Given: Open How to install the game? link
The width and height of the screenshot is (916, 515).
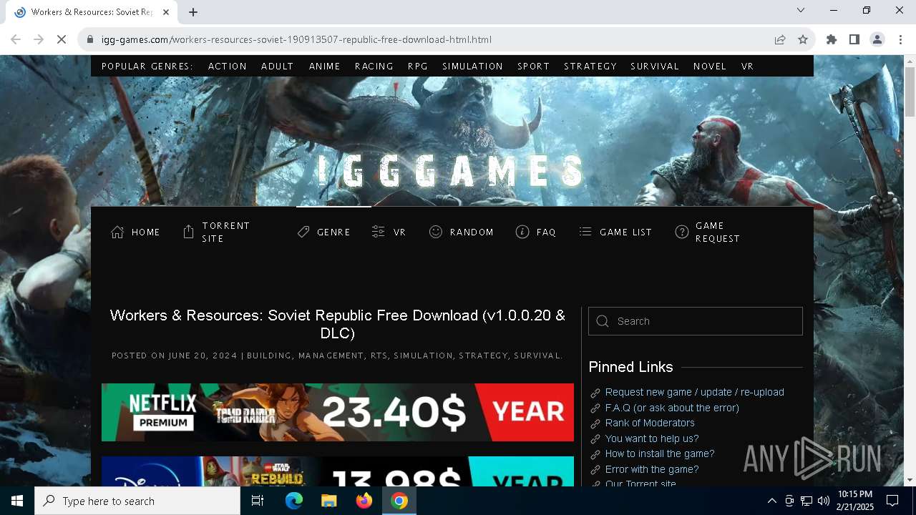Looking at the screenshot, I should pos(660,453).
